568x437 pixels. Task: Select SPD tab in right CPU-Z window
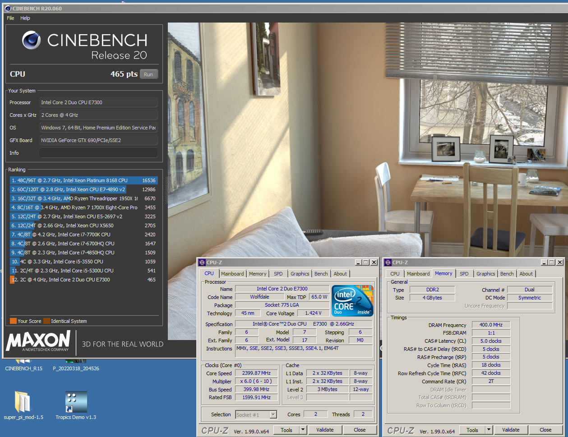(464, 274)
